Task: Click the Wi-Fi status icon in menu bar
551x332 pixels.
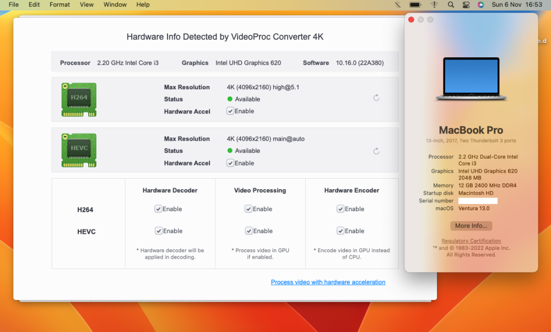Action: [x=434, y=4]
